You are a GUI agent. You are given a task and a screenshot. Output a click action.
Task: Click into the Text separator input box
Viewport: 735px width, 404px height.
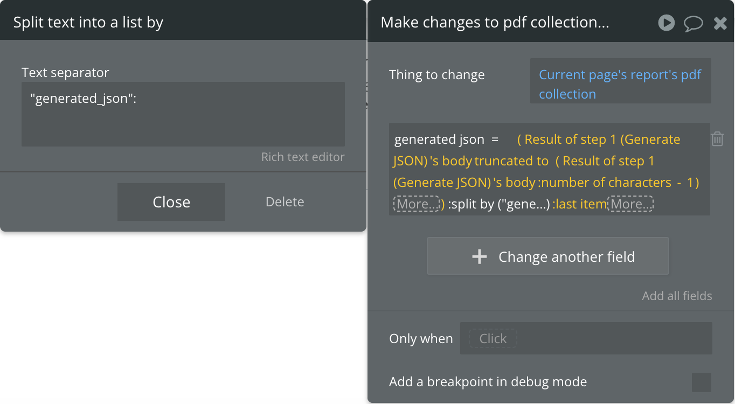coord(183,114)
